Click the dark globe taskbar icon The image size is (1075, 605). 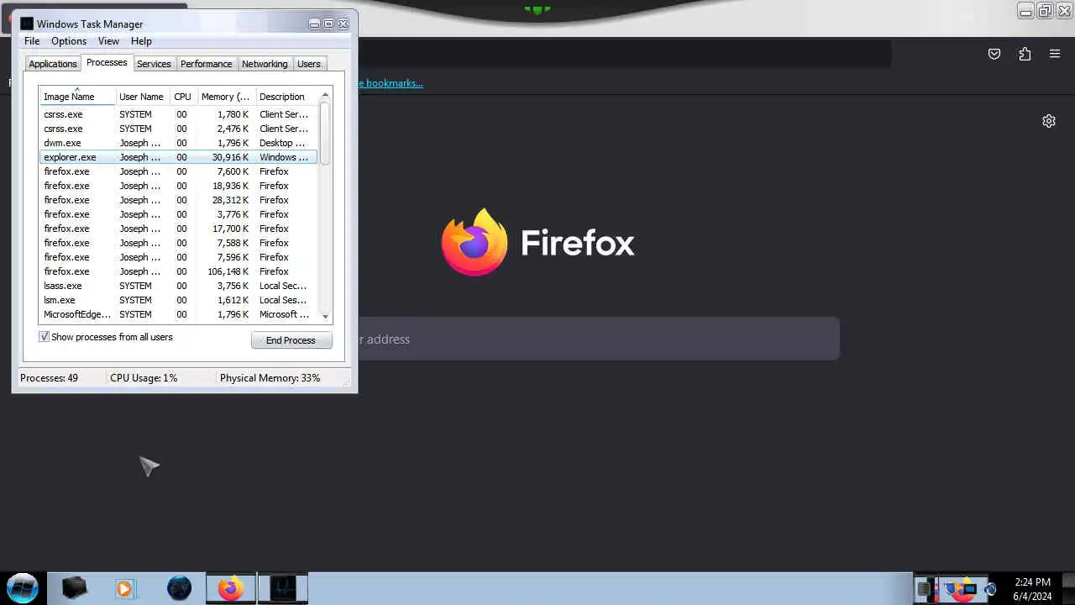click(x=179, y=588)
